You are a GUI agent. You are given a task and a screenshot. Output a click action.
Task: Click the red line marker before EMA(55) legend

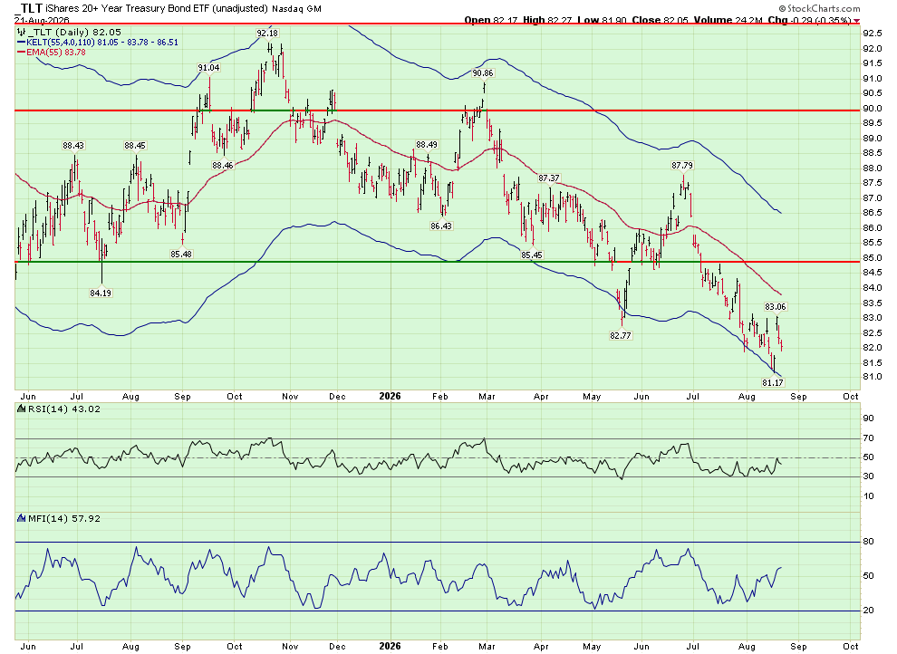pyautogui.click(x=21, y=52)
